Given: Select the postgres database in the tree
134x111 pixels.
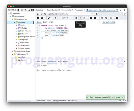Looking at the screenshot, I should (21, 22).
